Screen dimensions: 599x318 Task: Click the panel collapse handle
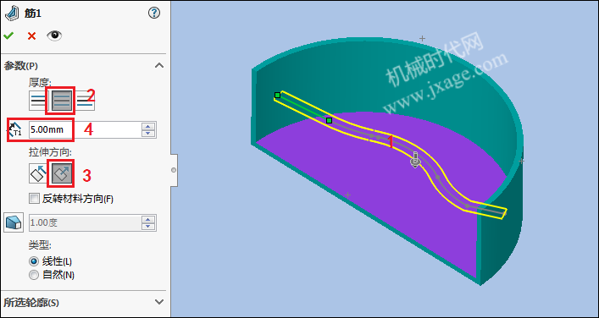(174, 170)
